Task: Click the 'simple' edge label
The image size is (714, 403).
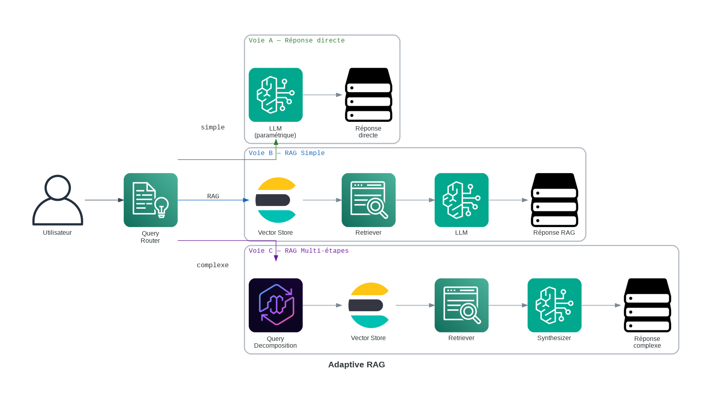Action: click(212, 127)
